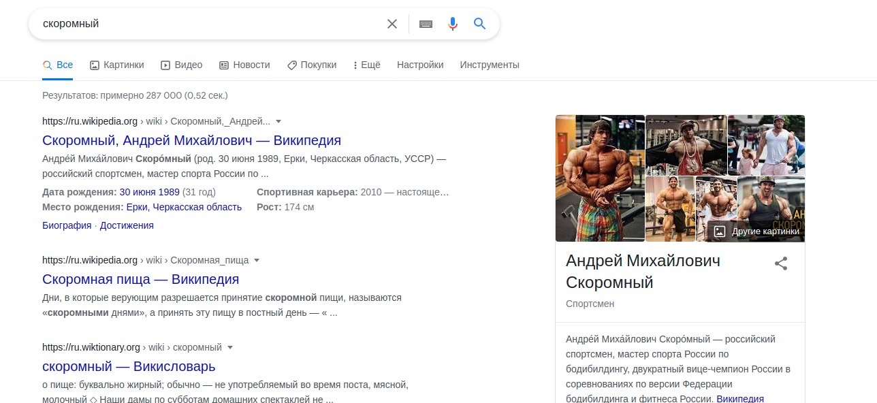Image resolution: width=877 pixels, height=403 pixels.
Task: Open the Биография sitelink
Action: (x=67, y=225)
